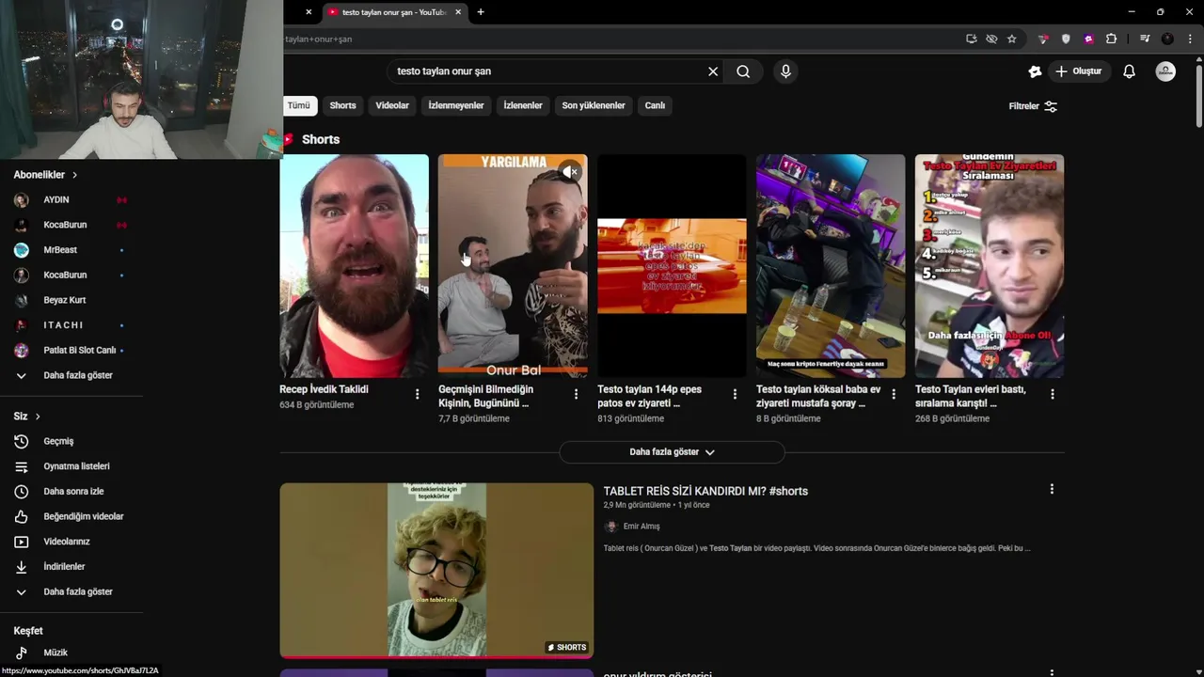Screen dimensions: 1204x677
Task: Open options menu for Testo taylan 144p short
Action: coord(736,394)
